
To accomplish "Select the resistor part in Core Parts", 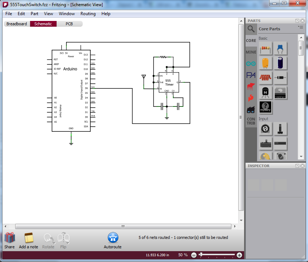I will coord(265,48).
